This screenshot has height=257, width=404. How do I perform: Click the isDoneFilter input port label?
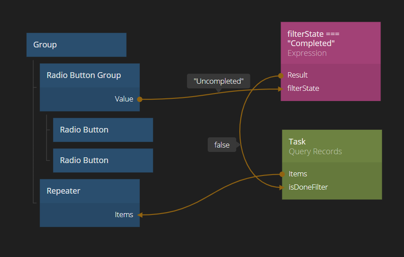308,187
